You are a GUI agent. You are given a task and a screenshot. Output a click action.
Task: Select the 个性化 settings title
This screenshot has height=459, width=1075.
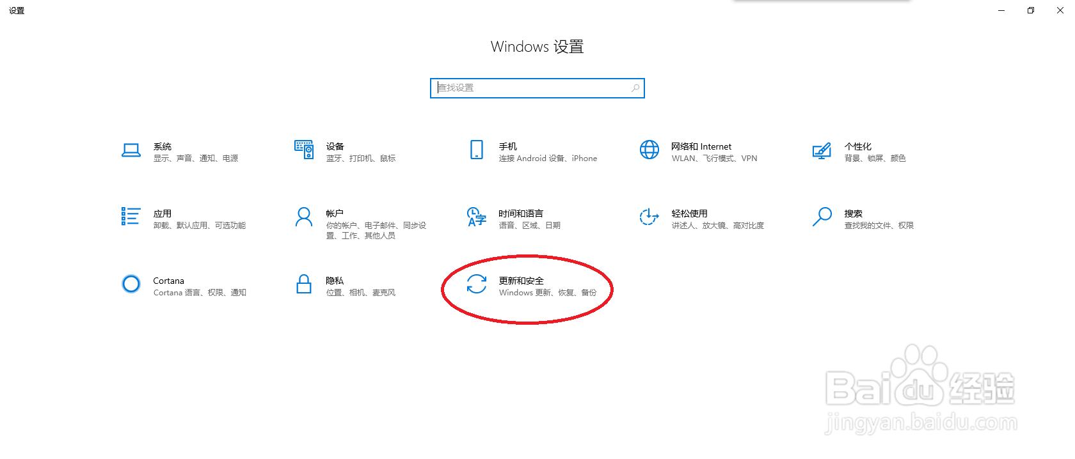click(x=858, y=146)
